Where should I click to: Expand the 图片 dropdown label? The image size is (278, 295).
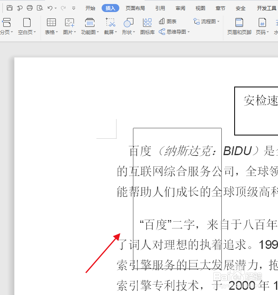(69, 32)
